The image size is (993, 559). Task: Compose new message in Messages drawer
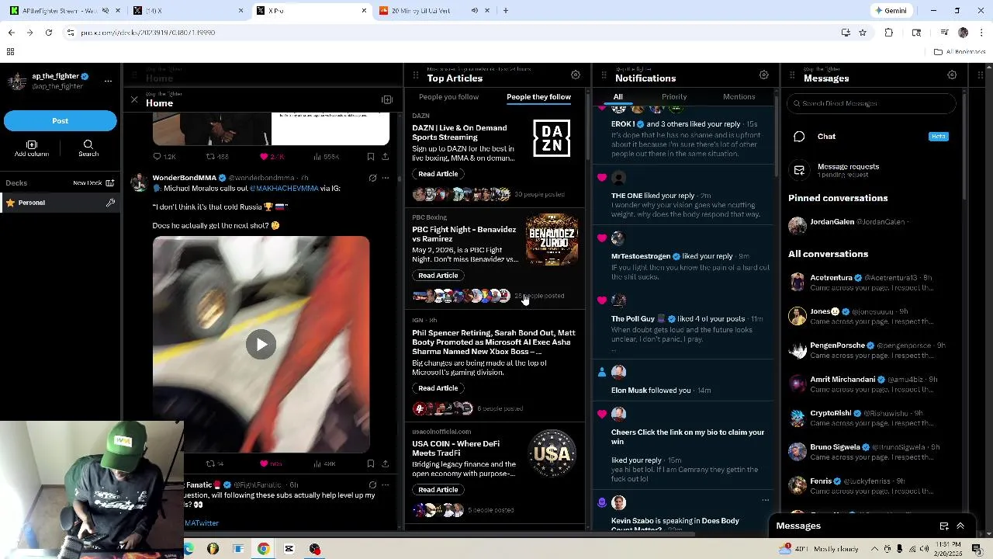944,526
